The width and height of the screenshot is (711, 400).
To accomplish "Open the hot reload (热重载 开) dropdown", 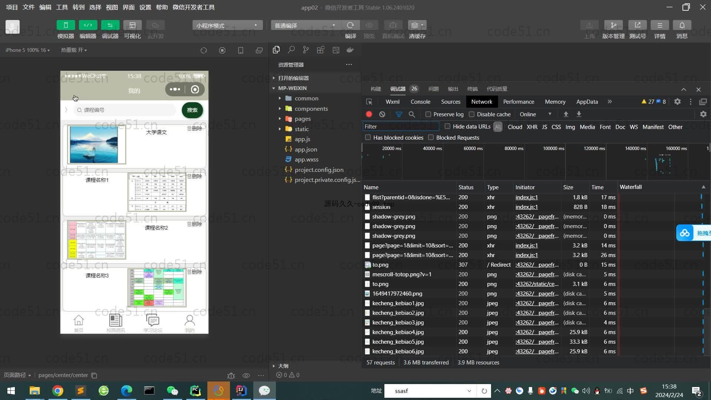I will coord(74,50).
